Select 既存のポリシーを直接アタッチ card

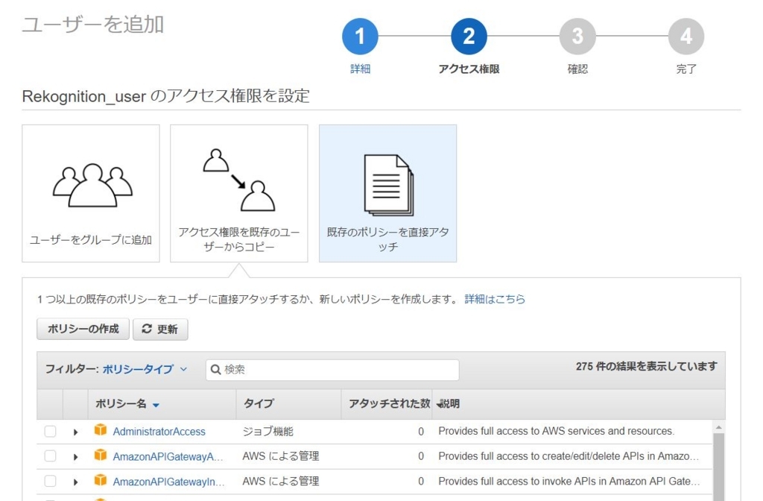[x=387, y=193]
